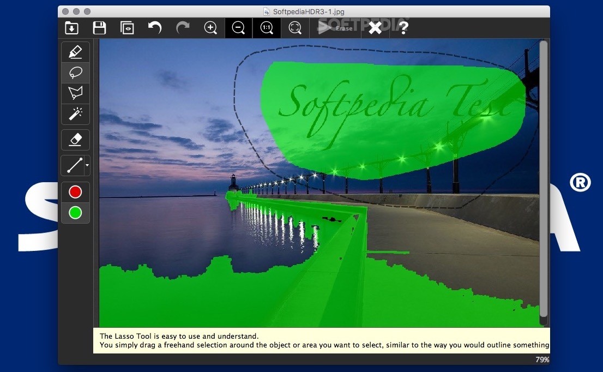Screen dimensions: 603x372
Task: Toggle Zoom Out mode
Action: point(238,27)
